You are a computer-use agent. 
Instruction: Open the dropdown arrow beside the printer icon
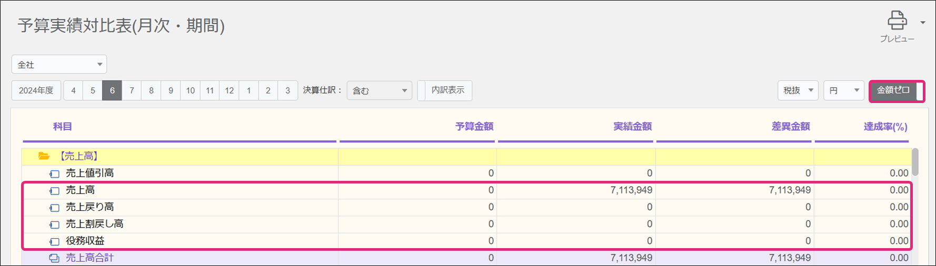coord(923,23)
